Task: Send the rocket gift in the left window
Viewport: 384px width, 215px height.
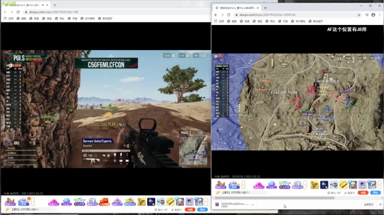Action: pyautogui.click(x=151, y=202)
